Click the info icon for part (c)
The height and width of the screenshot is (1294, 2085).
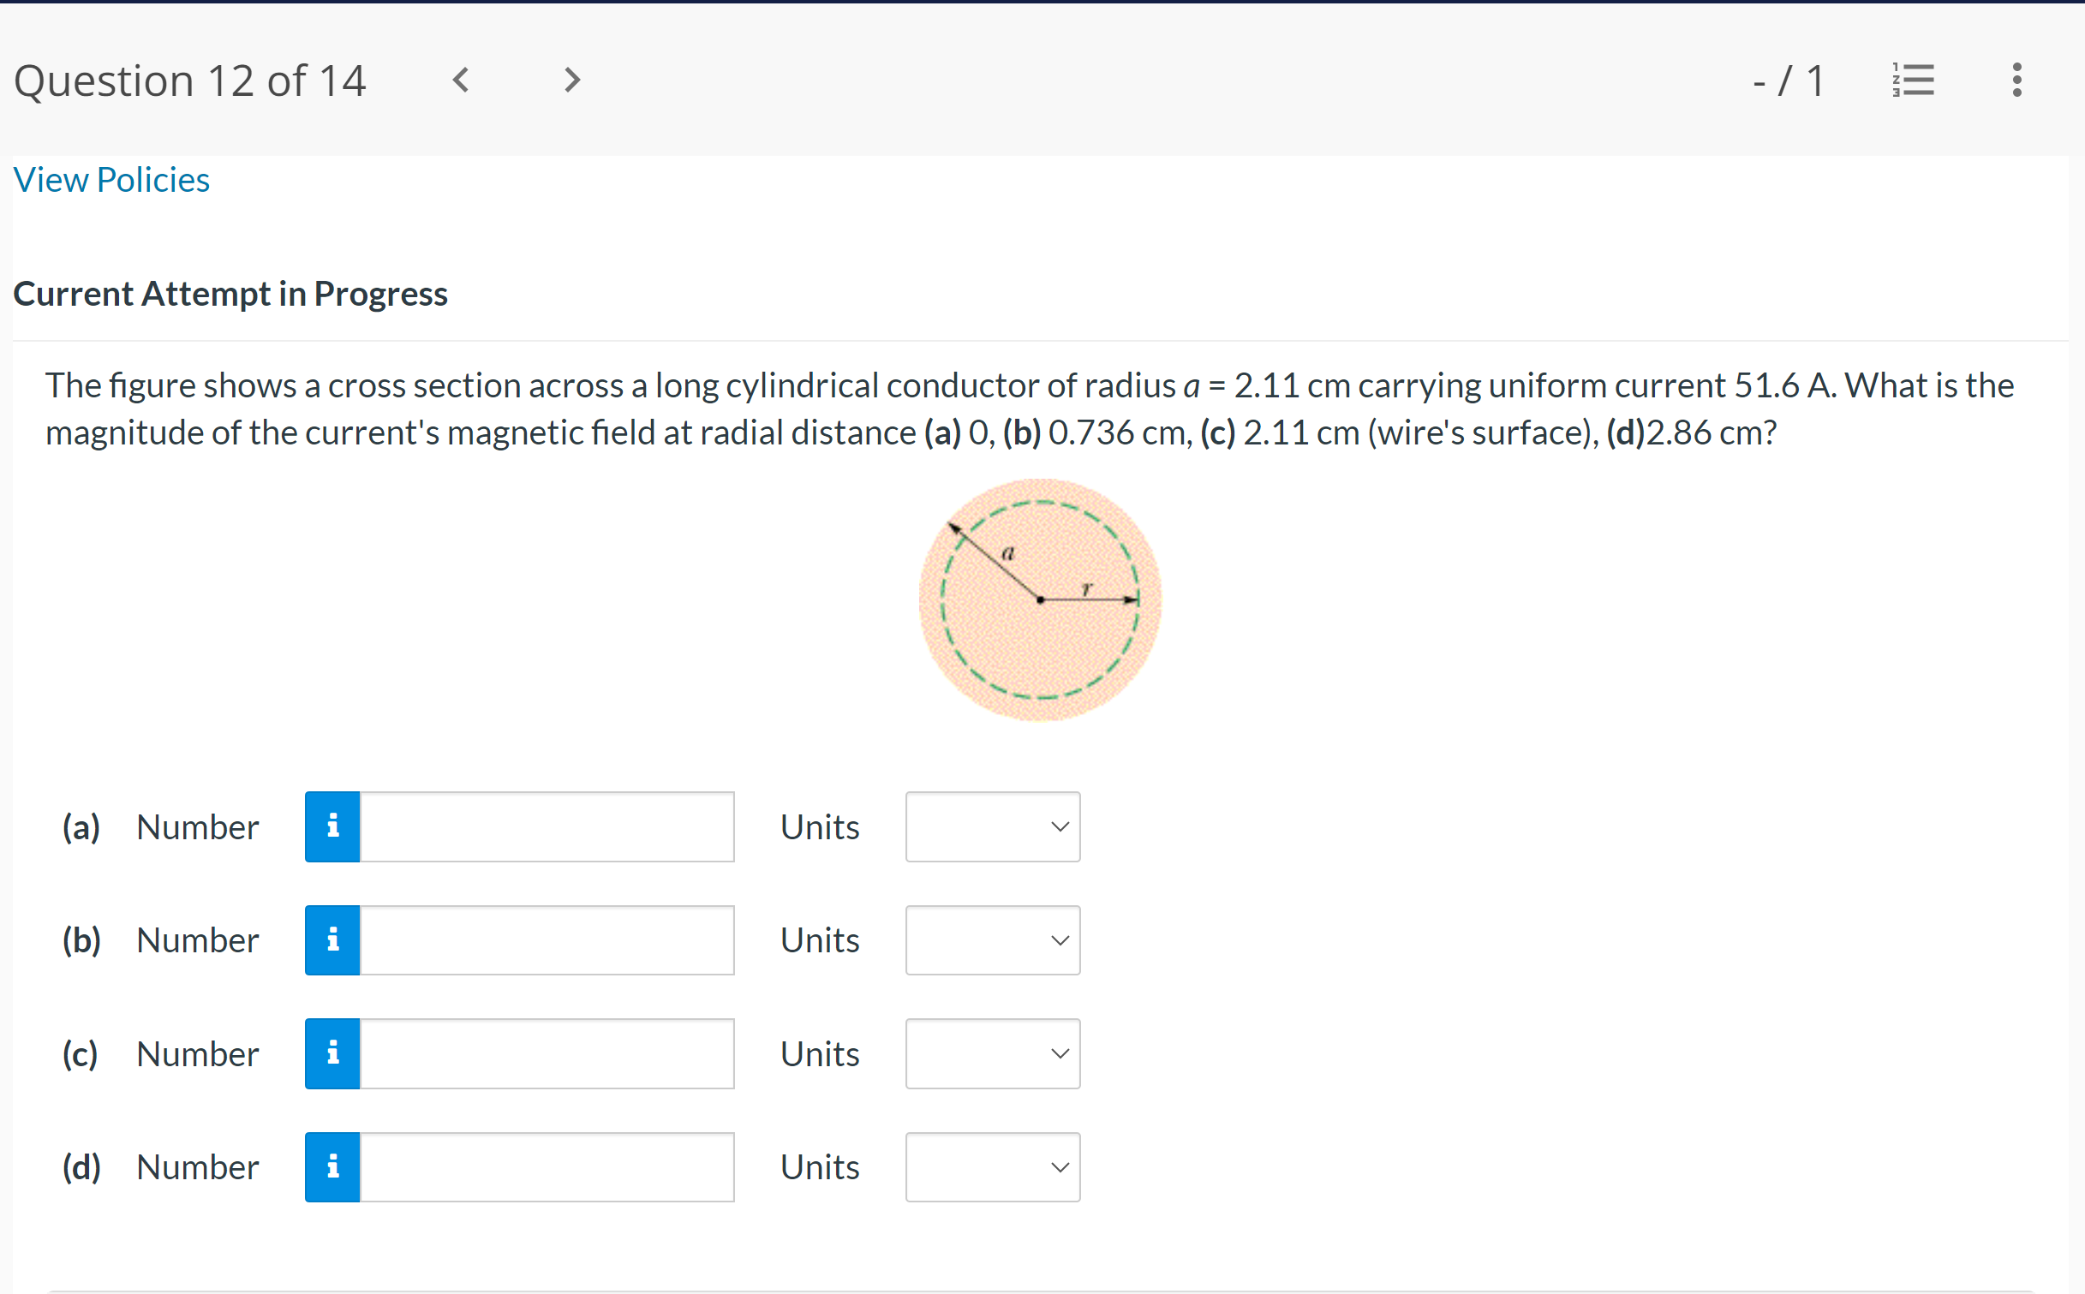(x=332, y=1053)
